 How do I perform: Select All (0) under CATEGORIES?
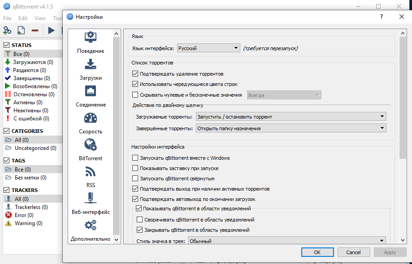click(x=33, y=140)
